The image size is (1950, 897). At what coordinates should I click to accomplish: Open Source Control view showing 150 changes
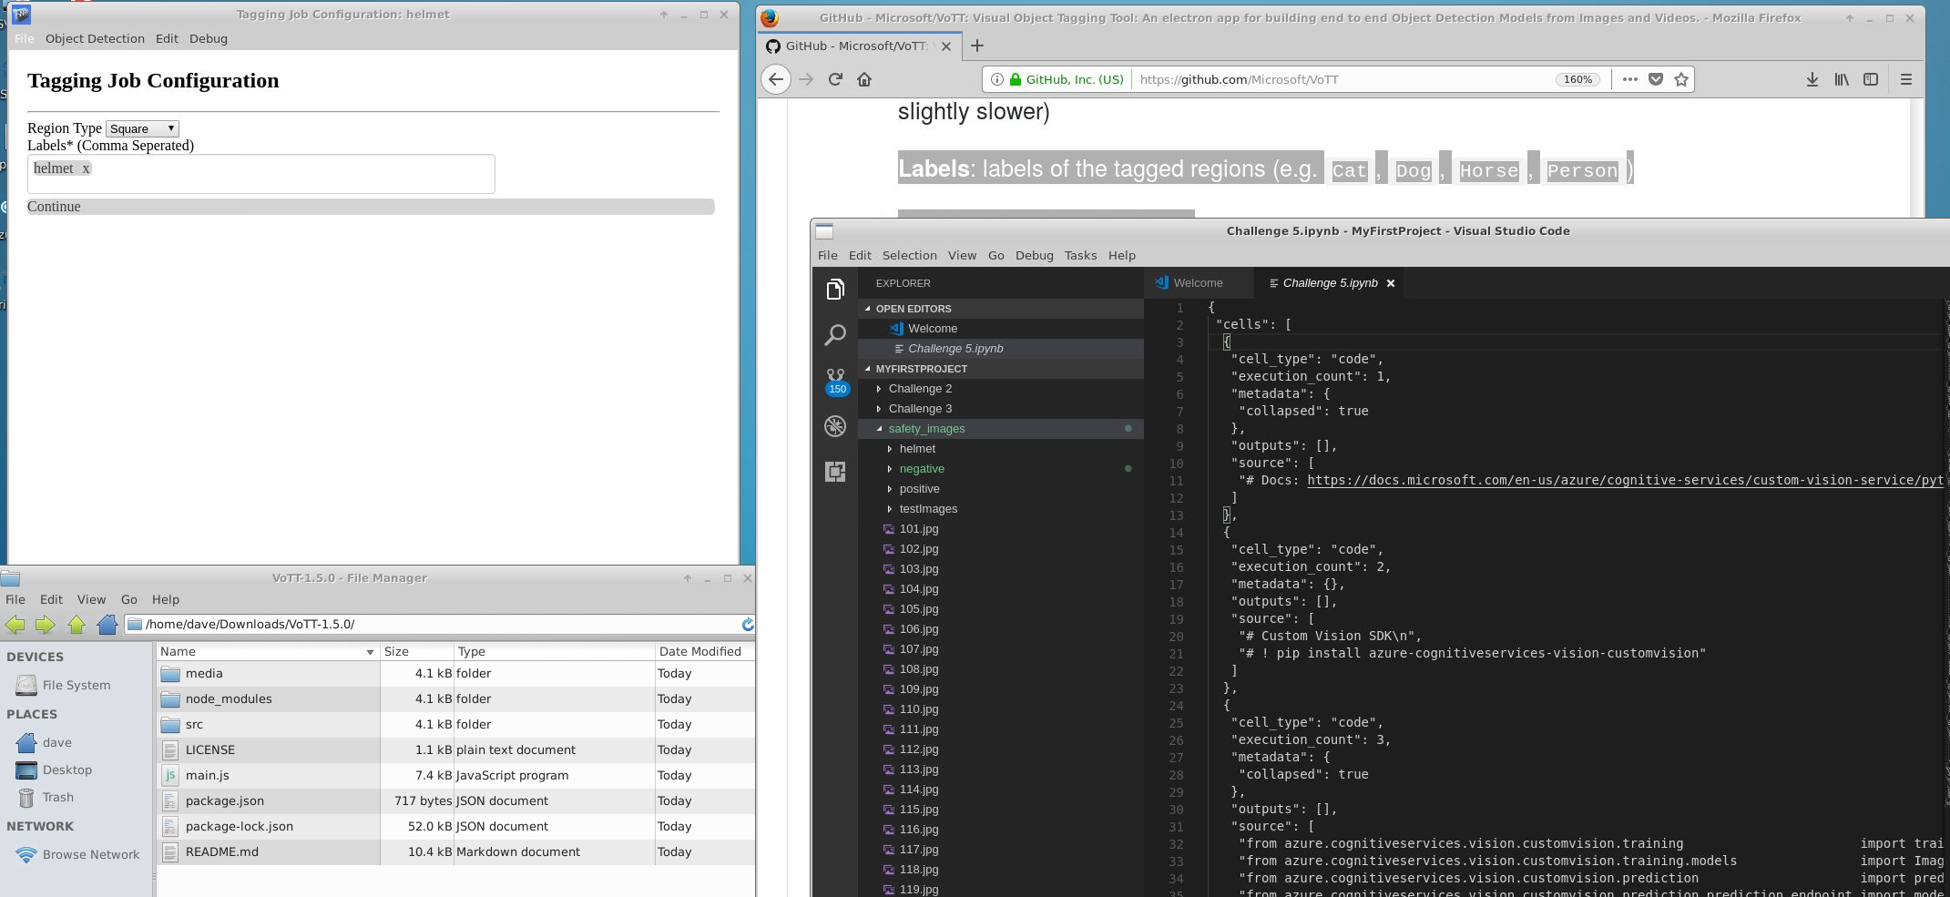(x=835, y=376)
